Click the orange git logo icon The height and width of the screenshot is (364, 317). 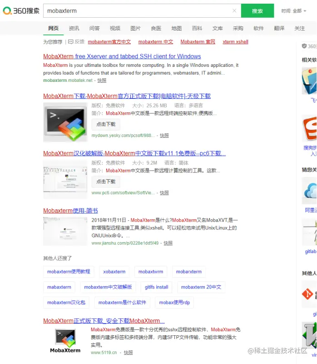(x=307, y=294)
